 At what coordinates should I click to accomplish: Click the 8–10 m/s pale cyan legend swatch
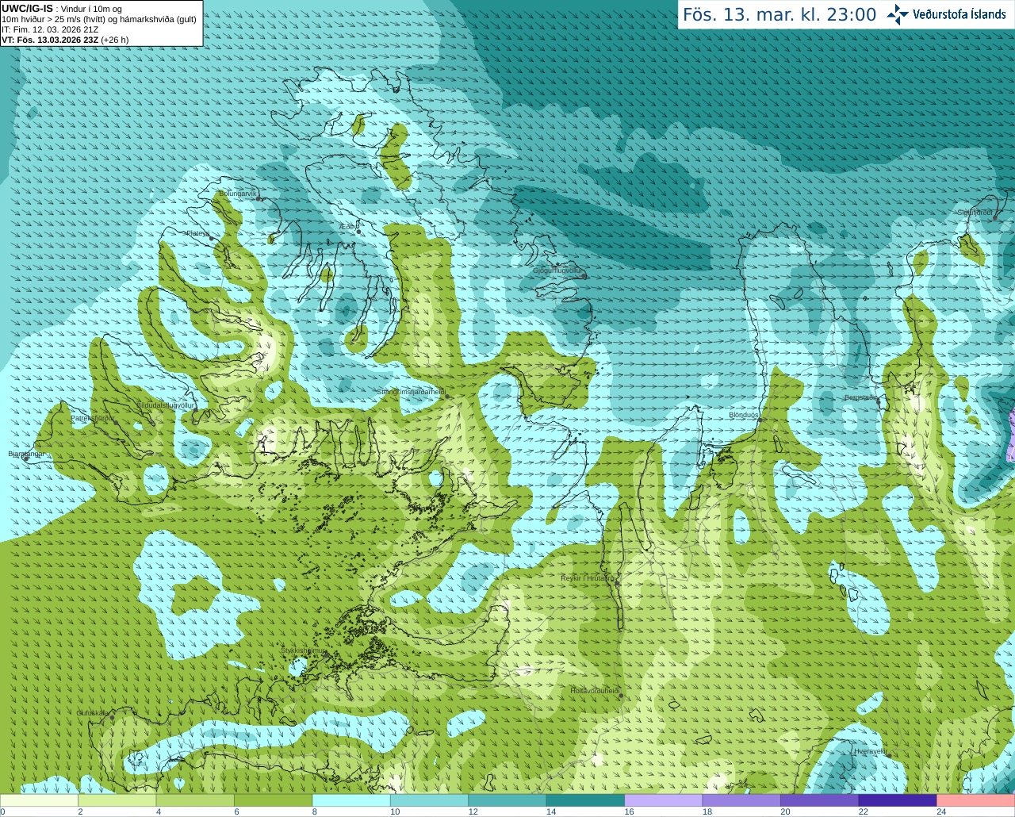click(x=351, y=800)
